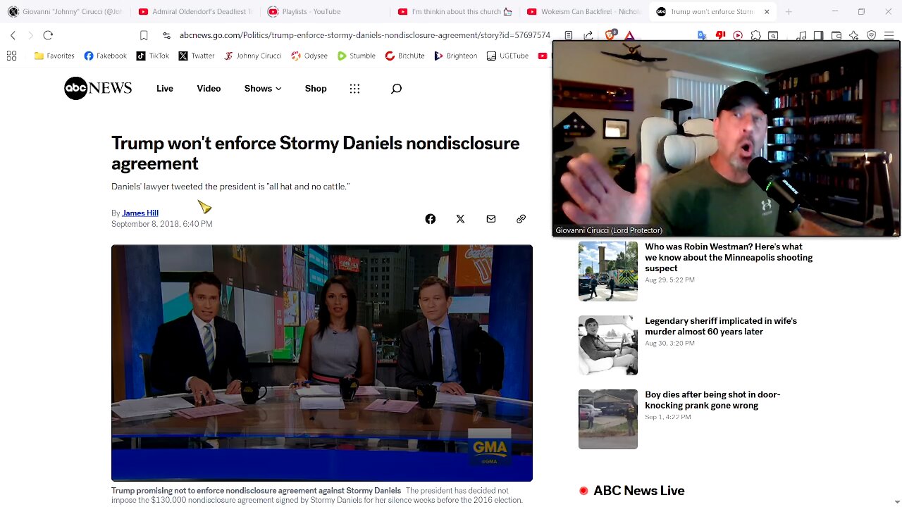Click door-knocking prank story thumbnail
The width and height of the screenshot is (902, 507).
click(x=608, y=419)
